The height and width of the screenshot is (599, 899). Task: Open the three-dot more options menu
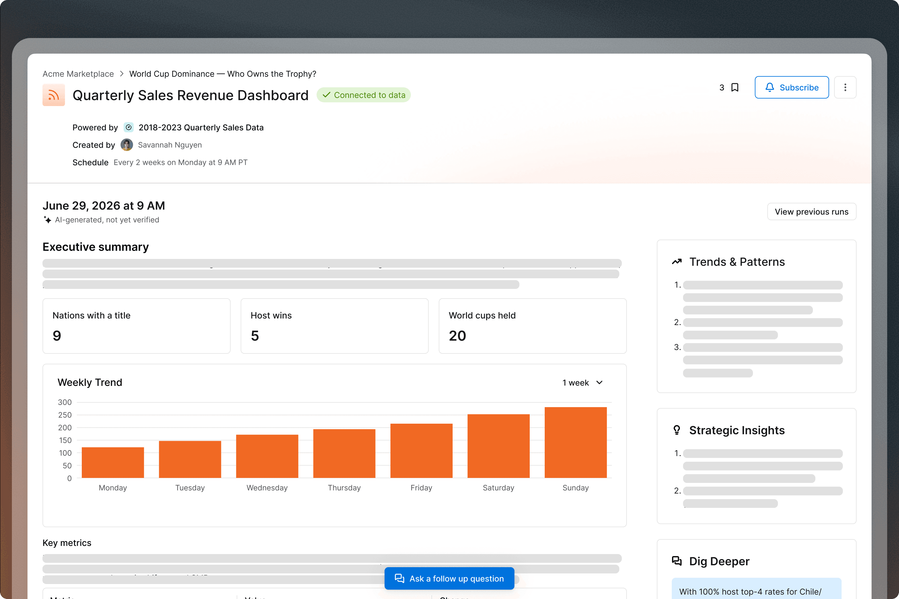(x=845, y=87)
